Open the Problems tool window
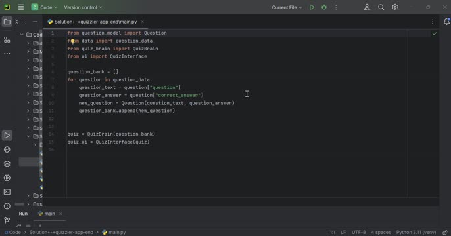Viewport: 451px width, 236px height. click(x=7, y=206)
